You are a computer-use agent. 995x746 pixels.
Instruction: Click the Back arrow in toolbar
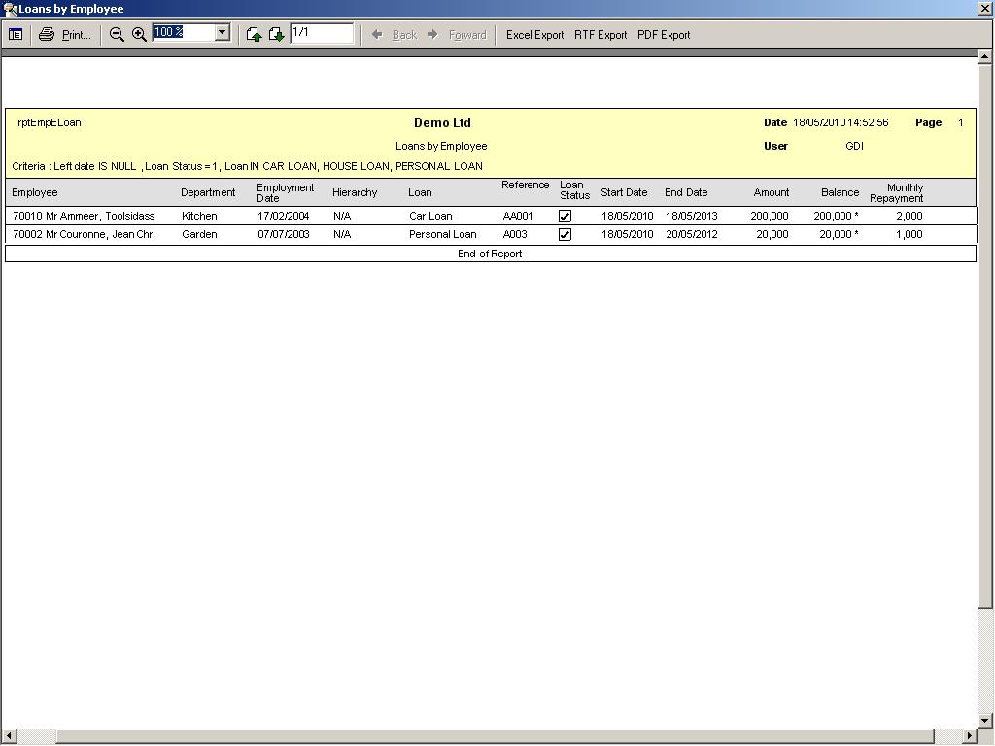[x=377, y=34]
